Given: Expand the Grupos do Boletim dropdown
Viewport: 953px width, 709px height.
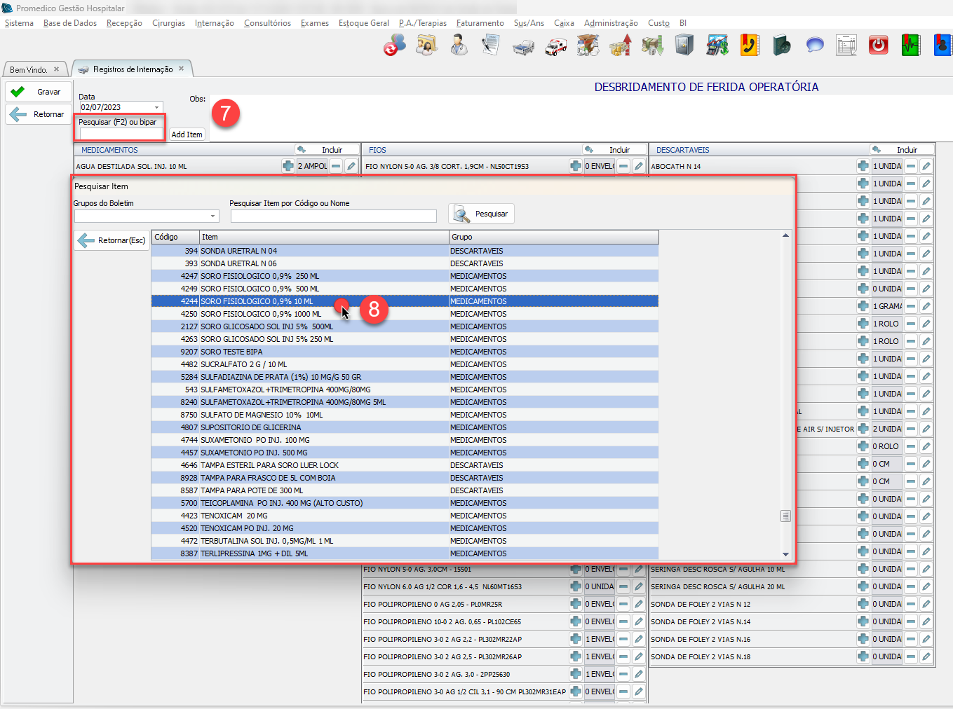Looking at the screenshot, I should pyautogui.click(x=213, y=216).
